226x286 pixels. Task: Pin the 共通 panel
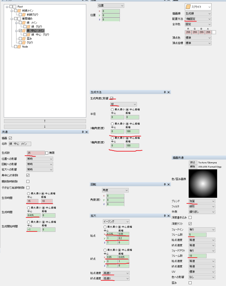[x=83, y=132]
